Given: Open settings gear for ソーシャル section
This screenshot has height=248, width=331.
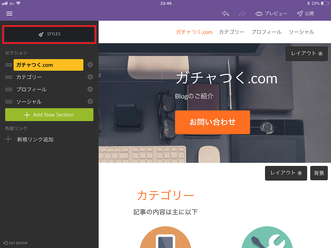Looking at the screenshot, I should click(90, 101).
